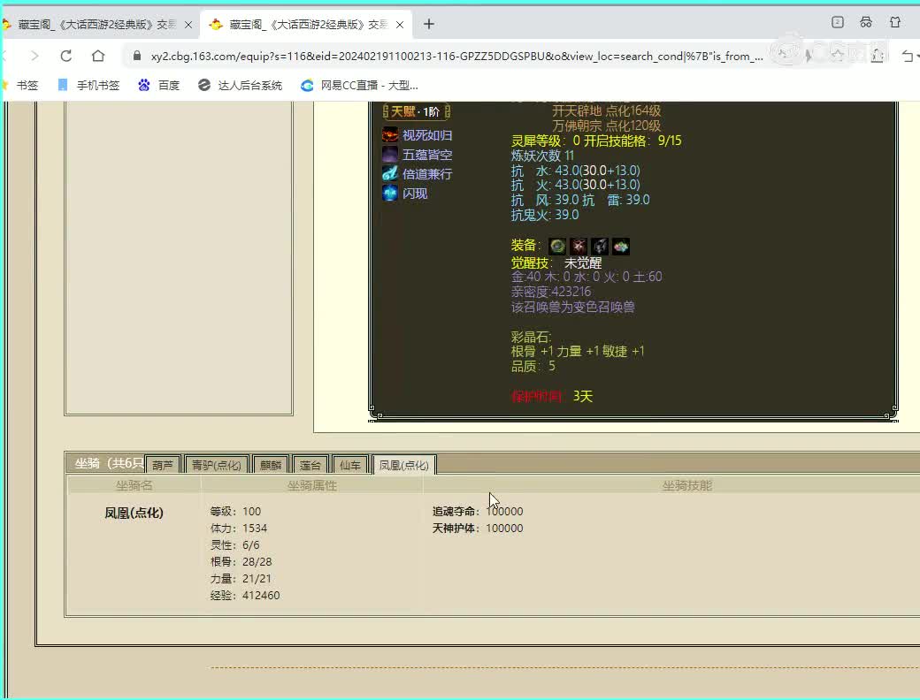Click the 坐骑技能 column header
Viewport: 920px width, 700px height.
[686, 485]
